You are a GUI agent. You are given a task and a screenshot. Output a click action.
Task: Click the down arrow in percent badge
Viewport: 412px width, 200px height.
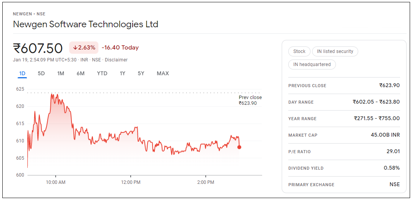point(75,48)
